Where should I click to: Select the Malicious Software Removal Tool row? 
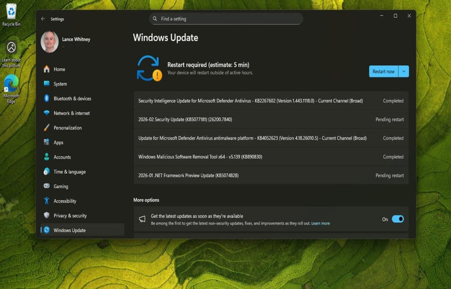(271, 157)
